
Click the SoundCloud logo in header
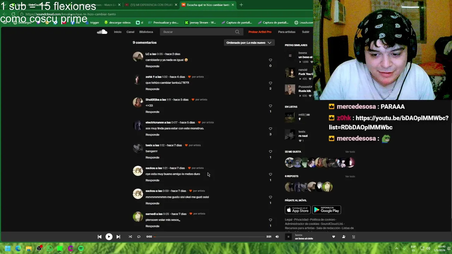[x=102, y=32]
